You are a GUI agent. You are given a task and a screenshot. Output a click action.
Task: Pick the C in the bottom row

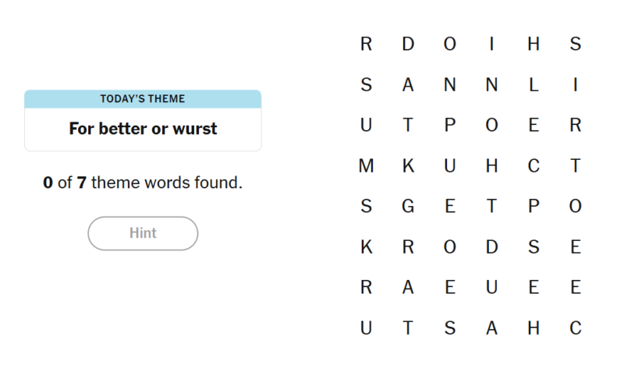pos(576,328)
